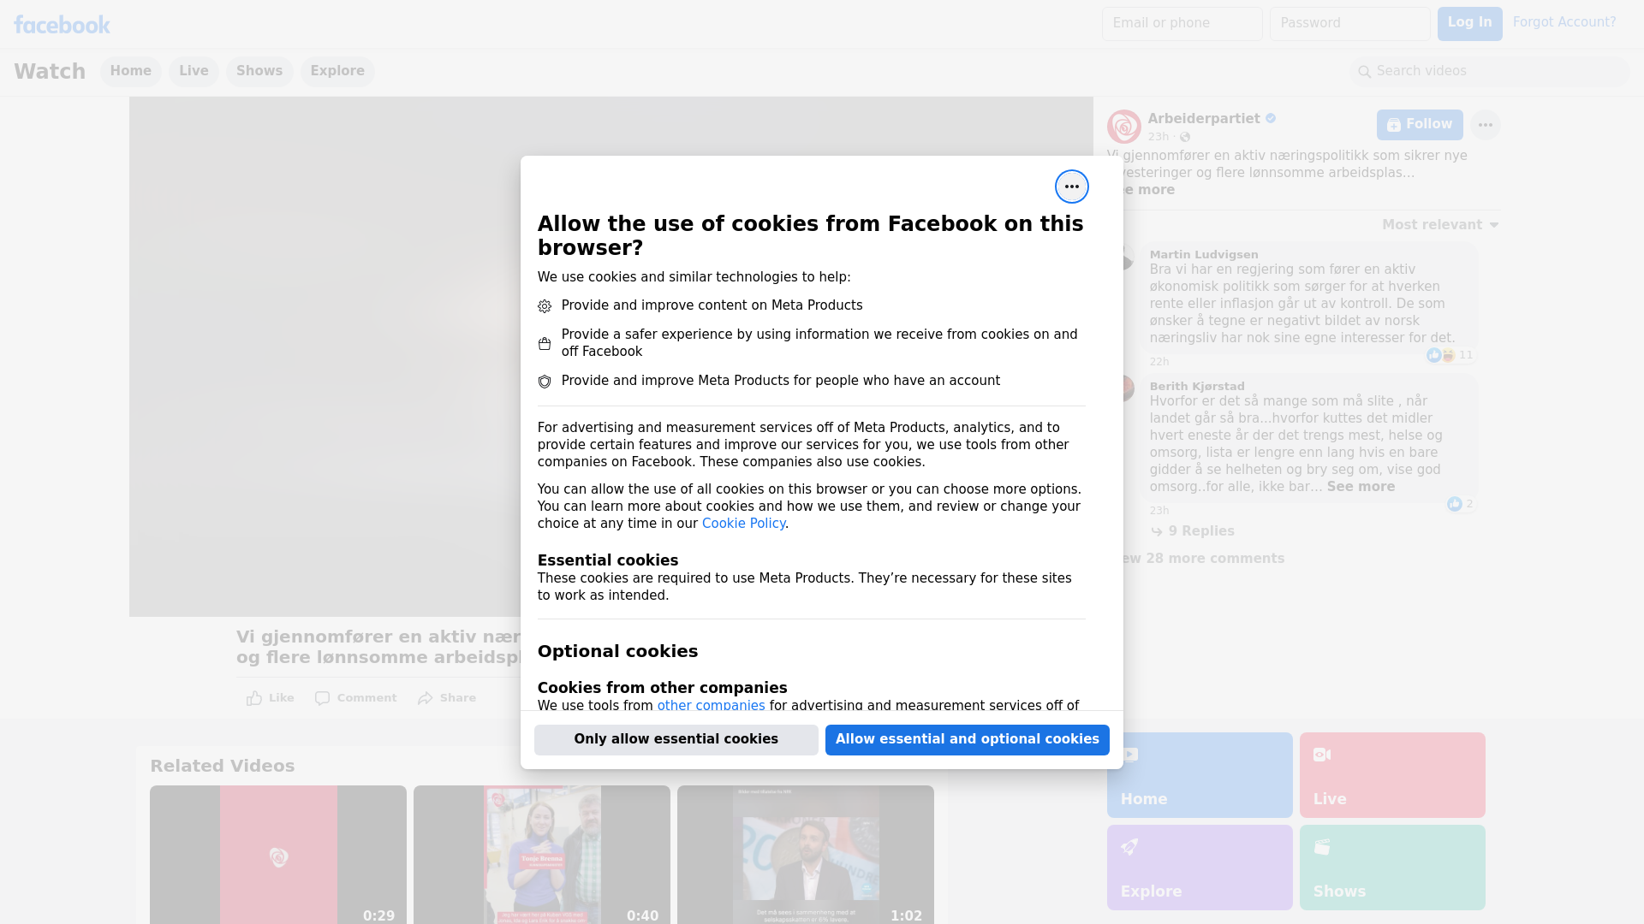Click the Password field

coord(1349,24)
